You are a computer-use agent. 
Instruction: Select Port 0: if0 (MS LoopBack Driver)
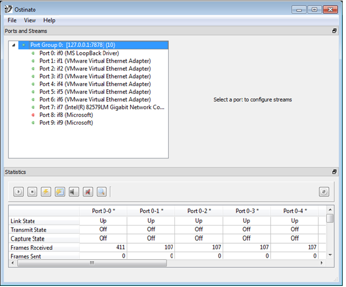(x=79, y=53)
